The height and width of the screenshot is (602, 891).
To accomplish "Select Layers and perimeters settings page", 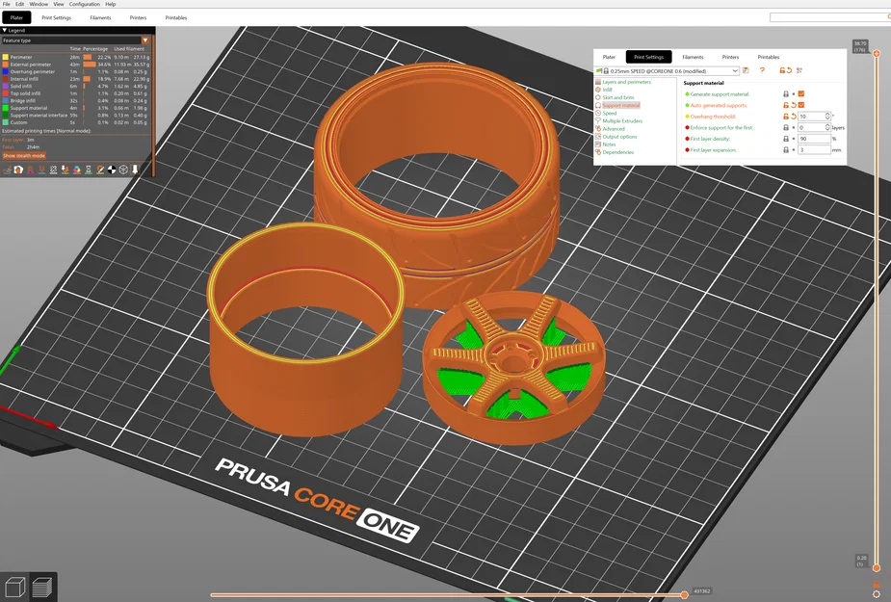I will pos(626,82).
